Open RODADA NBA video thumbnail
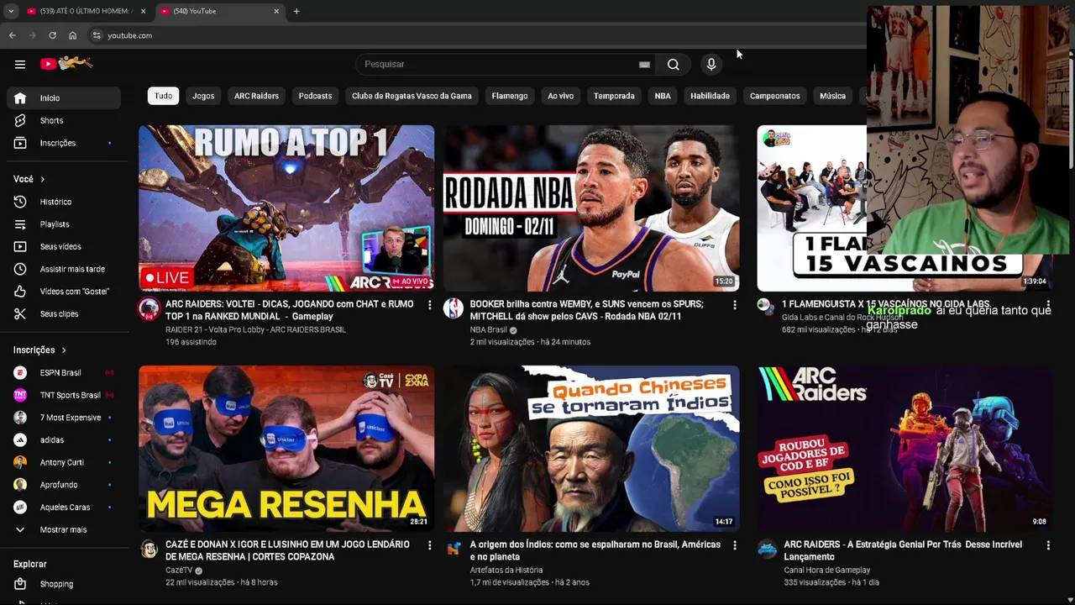The image size is (1075, 605). tap(591, 208)
